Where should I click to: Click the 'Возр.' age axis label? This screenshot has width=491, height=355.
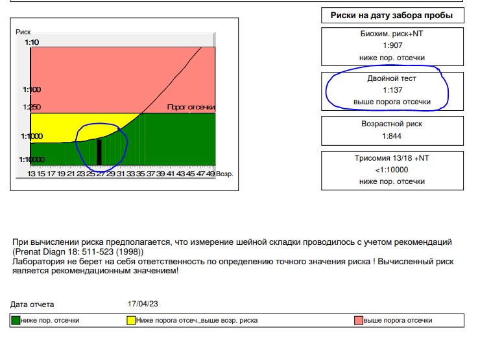pos(224,174)
